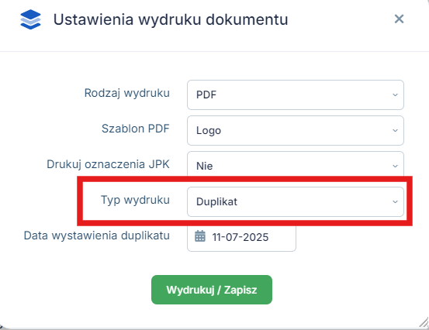The image size is (429, 330).
Task: Click the Szablon PDF label
Action: tap(136, 129)
